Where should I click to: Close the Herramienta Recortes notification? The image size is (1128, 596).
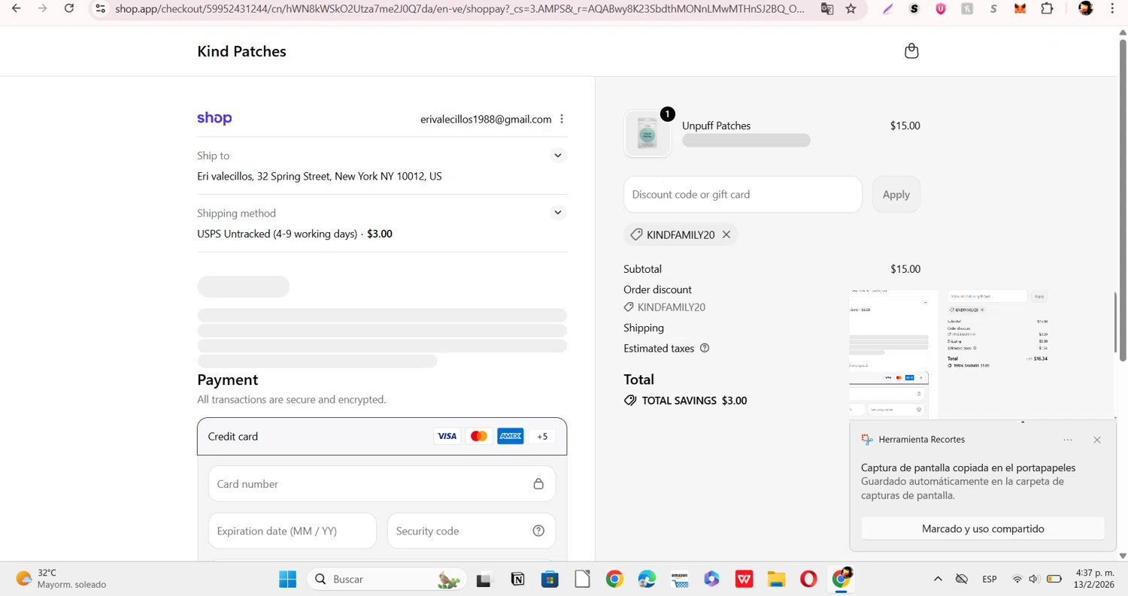coord(1096,440)
